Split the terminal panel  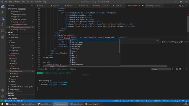[177, 69]
